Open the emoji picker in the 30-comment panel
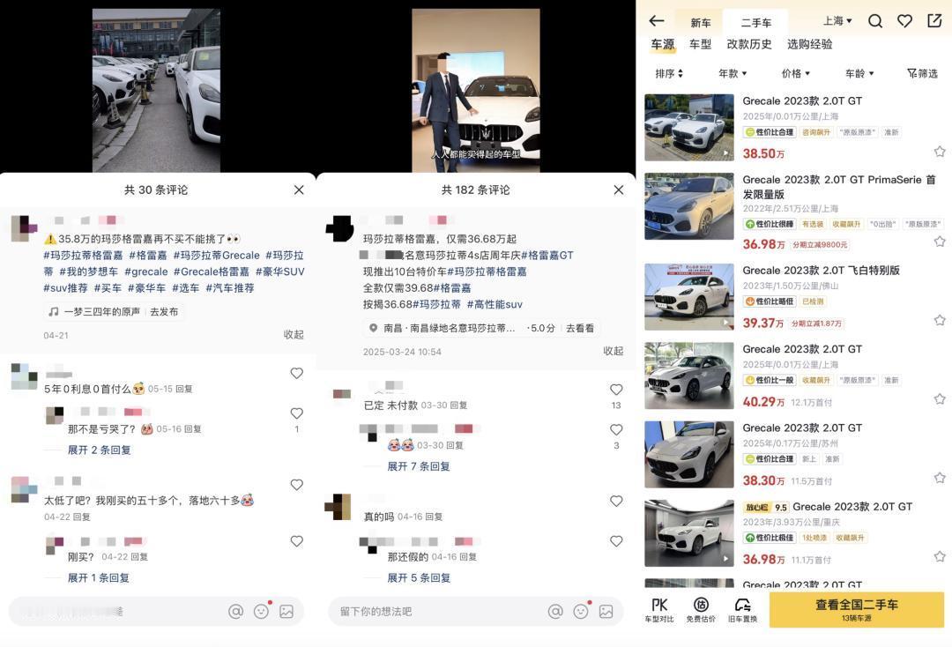Viewport: 952px width, 647px height. point(262,611)
